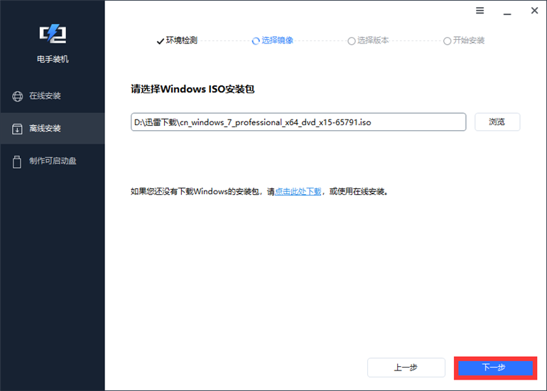The width and height of the screenshot is (547, 391).
Task: Select the 在线安装 sidebar item
Action: pos(53,96)
